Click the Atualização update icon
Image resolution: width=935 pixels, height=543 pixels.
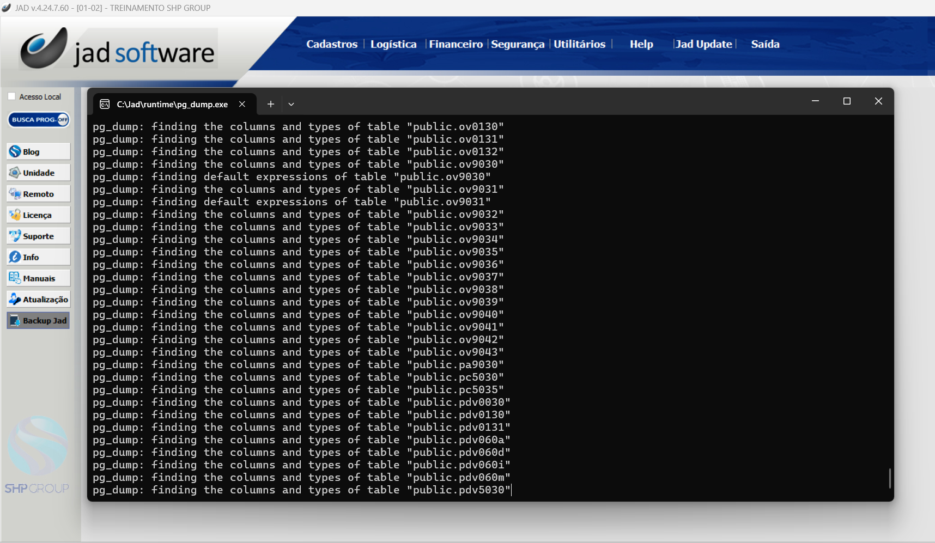point(15,300)
